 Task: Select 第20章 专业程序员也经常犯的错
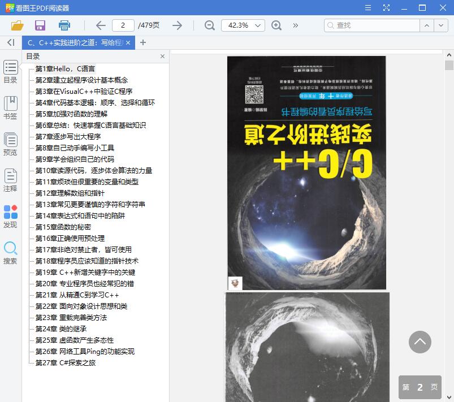85,283
